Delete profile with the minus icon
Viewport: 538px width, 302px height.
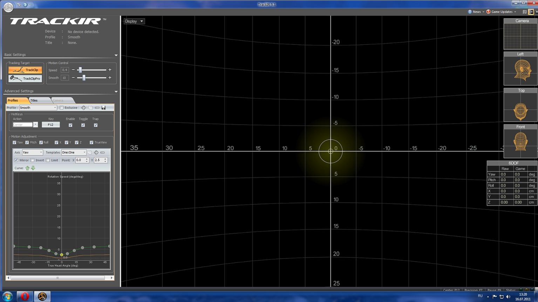pos(97,108)
